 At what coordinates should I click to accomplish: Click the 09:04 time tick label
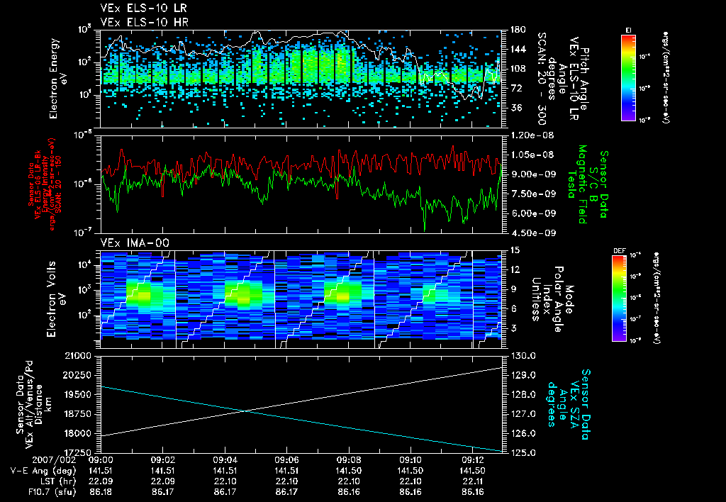225,460
